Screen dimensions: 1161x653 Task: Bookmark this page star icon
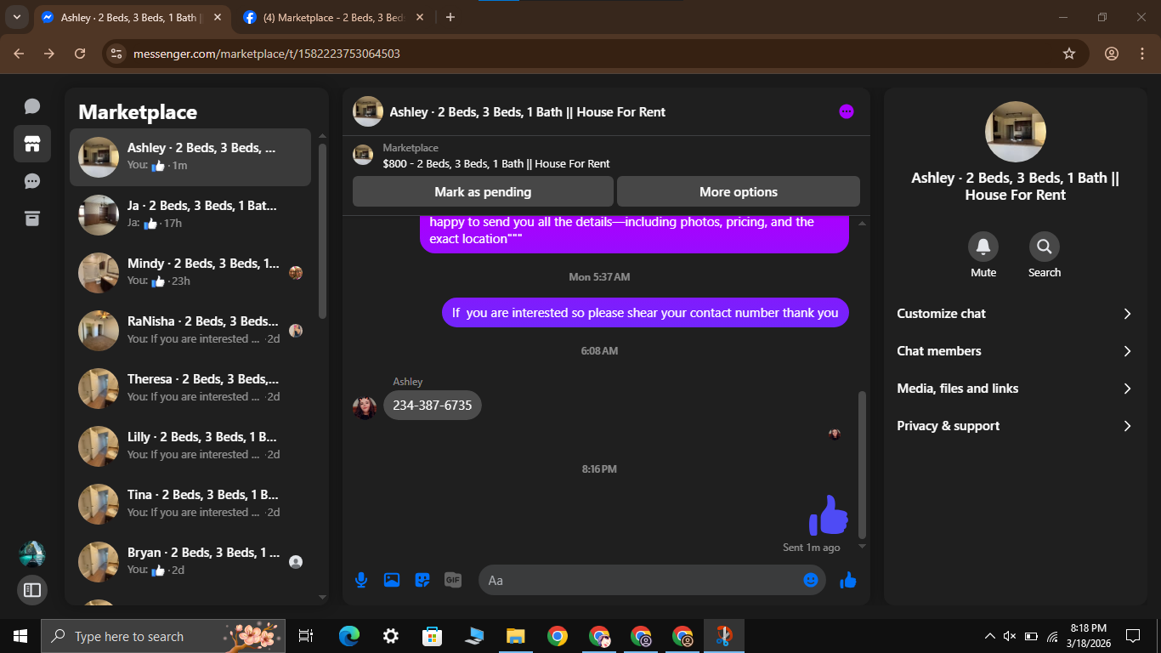pyautogui.click(x=1069, y=54)
